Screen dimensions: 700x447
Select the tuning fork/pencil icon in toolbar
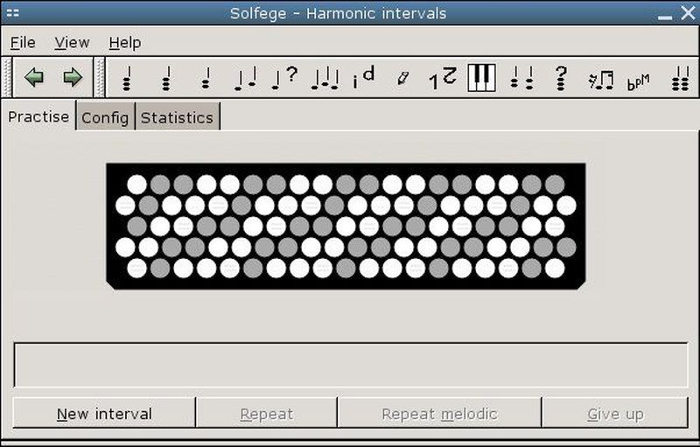pos(402,79)
